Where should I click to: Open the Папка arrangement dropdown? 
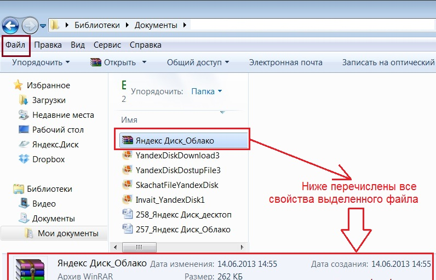tap(206, 91)
